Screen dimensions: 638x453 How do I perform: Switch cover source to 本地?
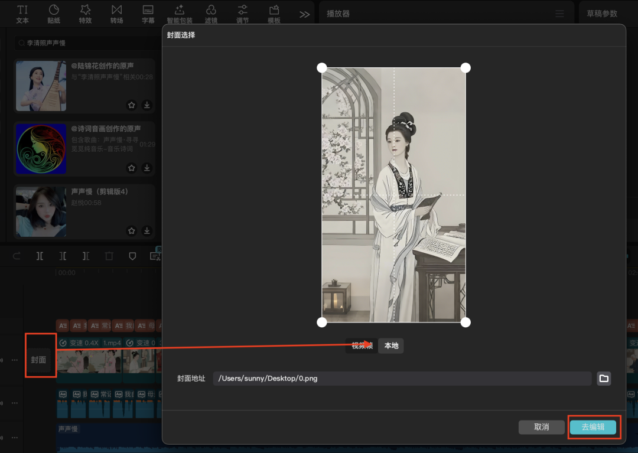(x=391, y=346)
